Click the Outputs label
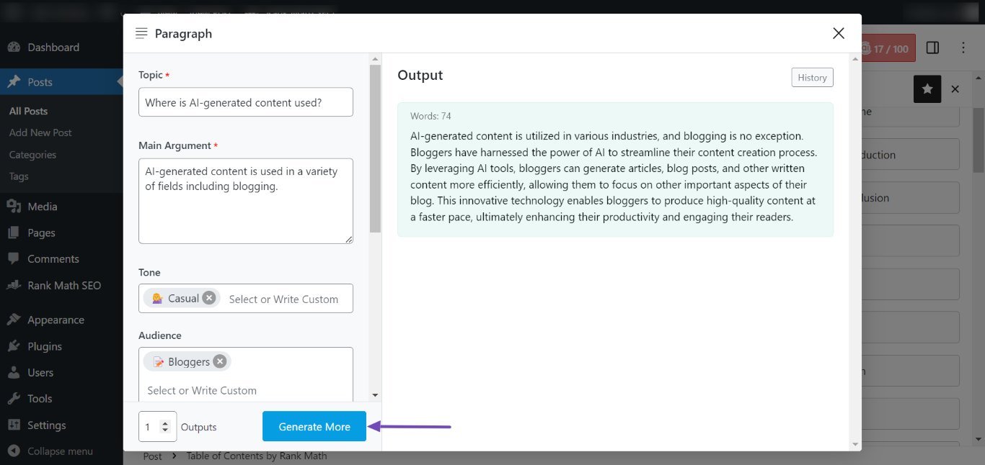The image size is (985, 465). tap(199, 427)
